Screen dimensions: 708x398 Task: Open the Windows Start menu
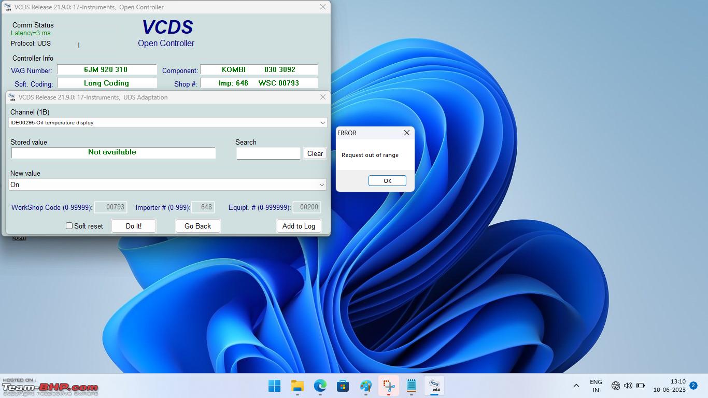point(274,386)
